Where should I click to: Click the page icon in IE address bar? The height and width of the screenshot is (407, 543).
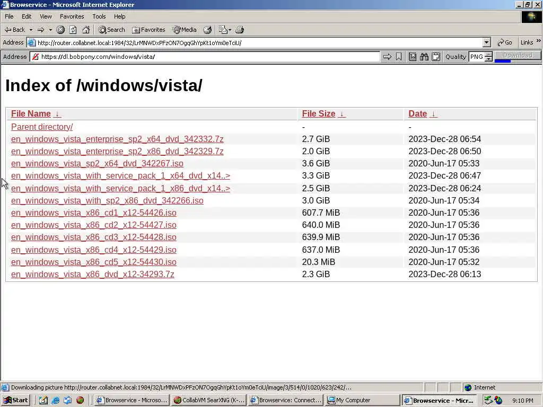click(x=31, y=43)
